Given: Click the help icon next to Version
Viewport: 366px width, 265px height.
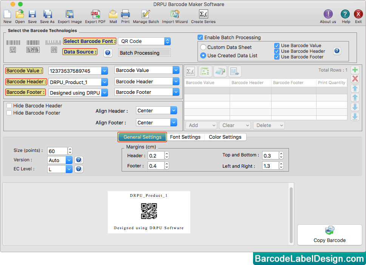Looking at the screenshot, I should click(x=79, y=160).
